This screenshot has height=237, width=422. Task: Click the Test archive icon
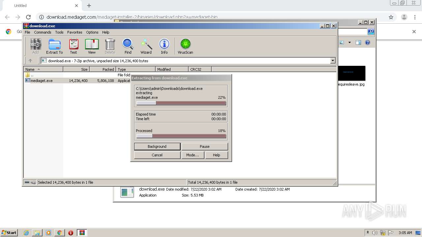click(74, 46)
